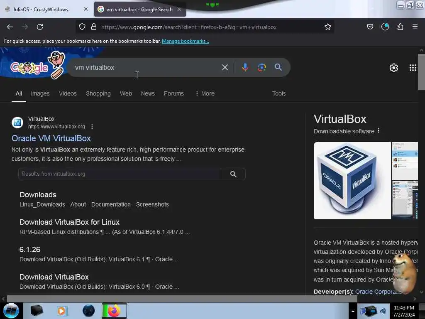This screenshot has width=425, height=319.
Task: Open Google quick settings gear
Action: [394, 68]
